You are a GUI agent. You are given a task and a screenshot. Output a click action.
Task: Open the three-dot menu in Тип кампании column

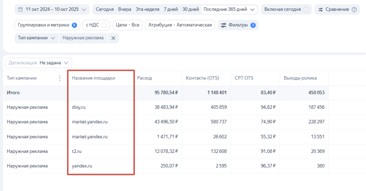pos(60,78)
